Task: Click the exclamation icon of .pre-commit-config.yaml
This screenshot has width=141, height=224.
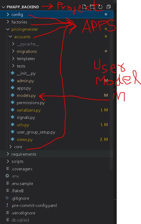Action: 7,205
